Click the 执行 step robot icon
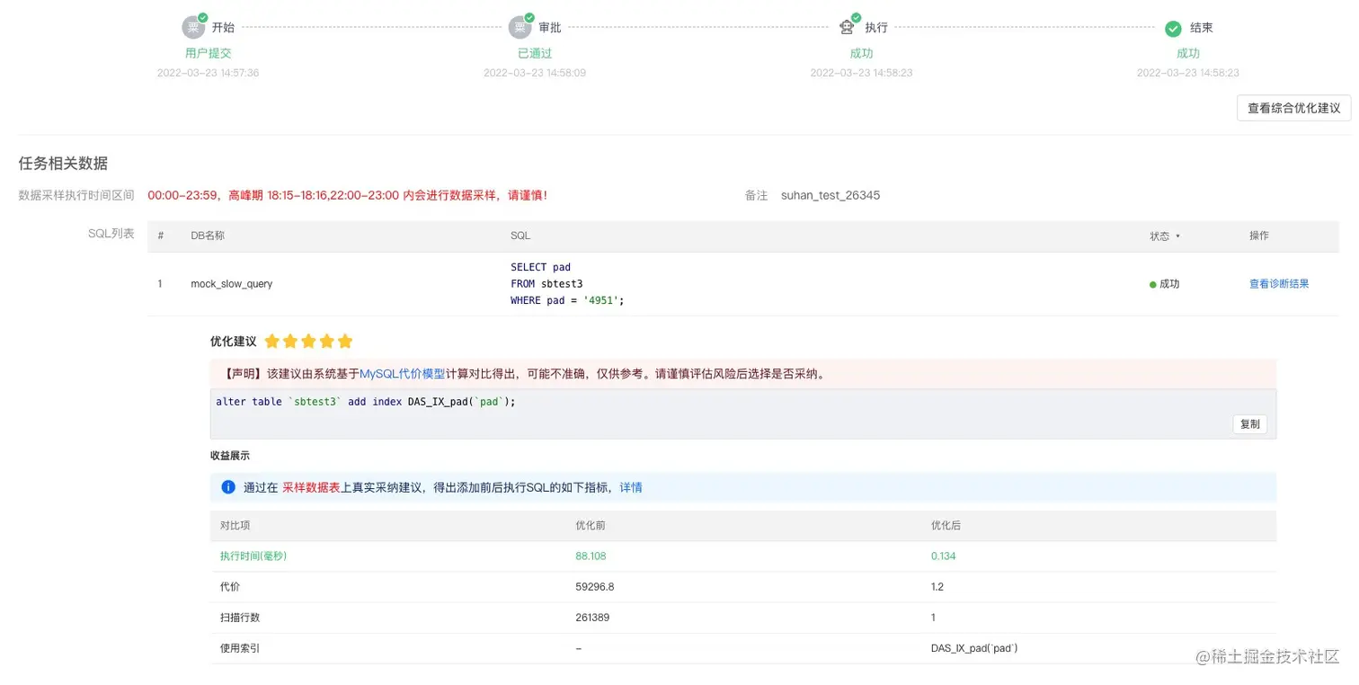The width and height of the screenshot is (1359, 685). [x=847, y=27]
